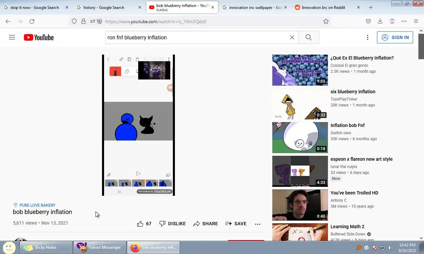Open the taskbar clock and date
Viewport: 424px width, 254px height.
[x=407, y=248]
